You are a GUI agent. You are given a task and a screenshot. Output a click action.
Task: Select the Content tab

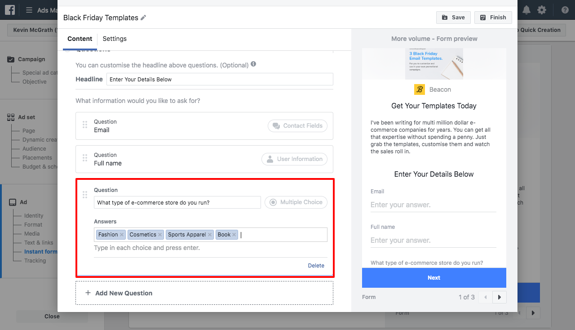pos(80,39)
